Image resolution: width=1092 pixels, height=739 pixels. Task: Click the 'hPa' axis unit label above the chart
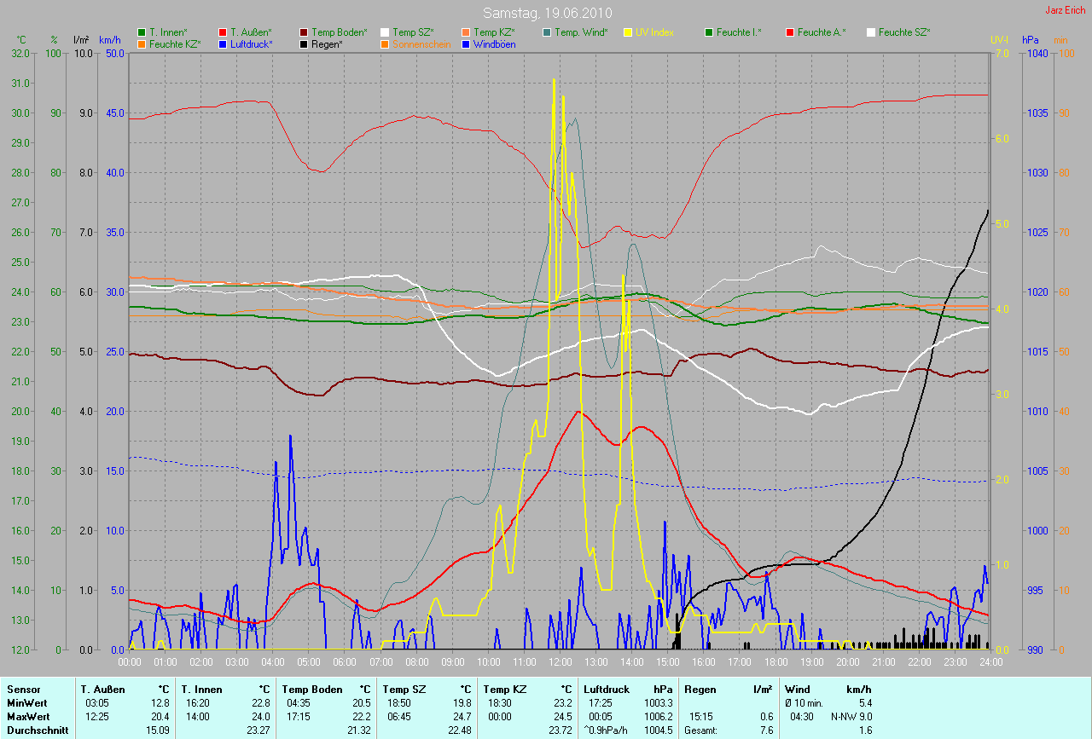click(1031, 40)
